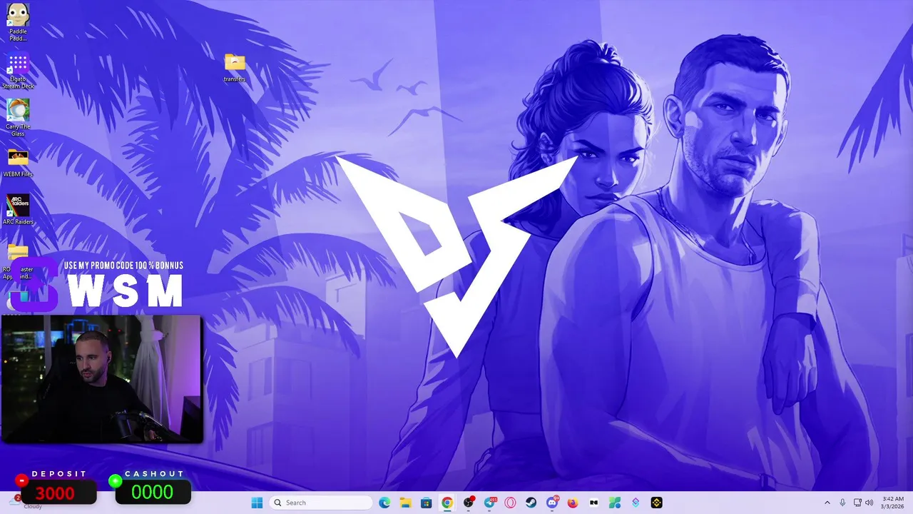Viewport: 913px width, 514px height.
Task: Open the Paddle Paddle desktop shortcut
Action: pos(18,22)
